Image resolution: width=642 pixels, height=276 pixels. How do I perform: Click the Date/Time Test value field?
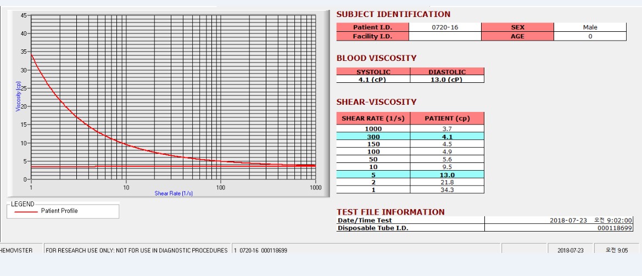click(559, 220)
